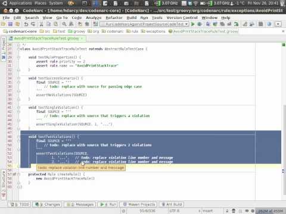Click the navigate Back toolbar icon
Viewport: 286px width, 214px height.
(x=80, y=24)
